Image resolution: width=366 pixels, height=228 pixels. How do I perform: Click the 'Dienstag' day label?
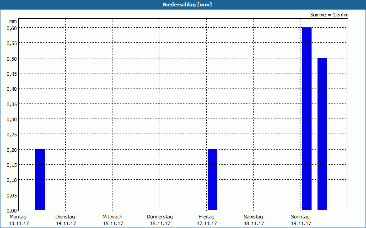tap(65, 217)
